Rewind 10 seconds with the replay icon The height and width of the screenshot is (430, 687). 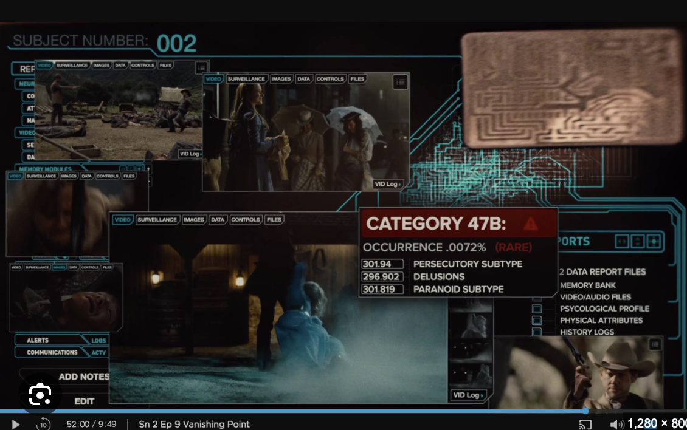pyautogui.click(x=43, y=424)
